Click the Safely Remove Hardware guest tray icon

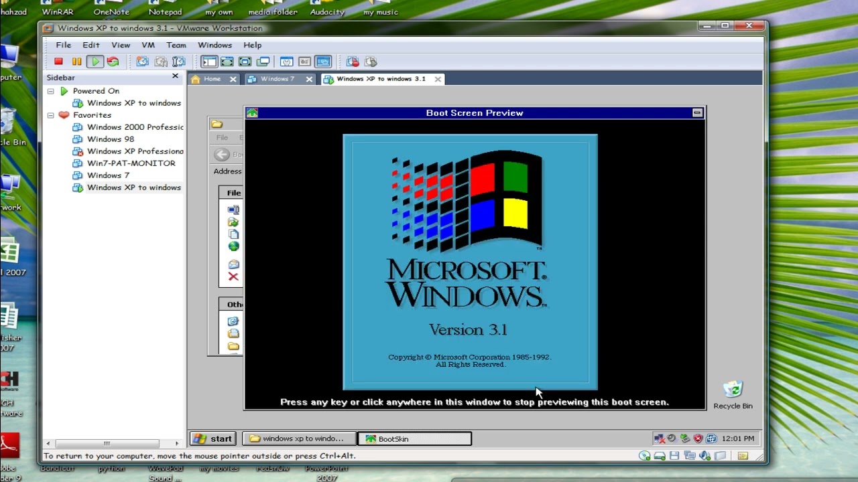(x=684, y=438)
